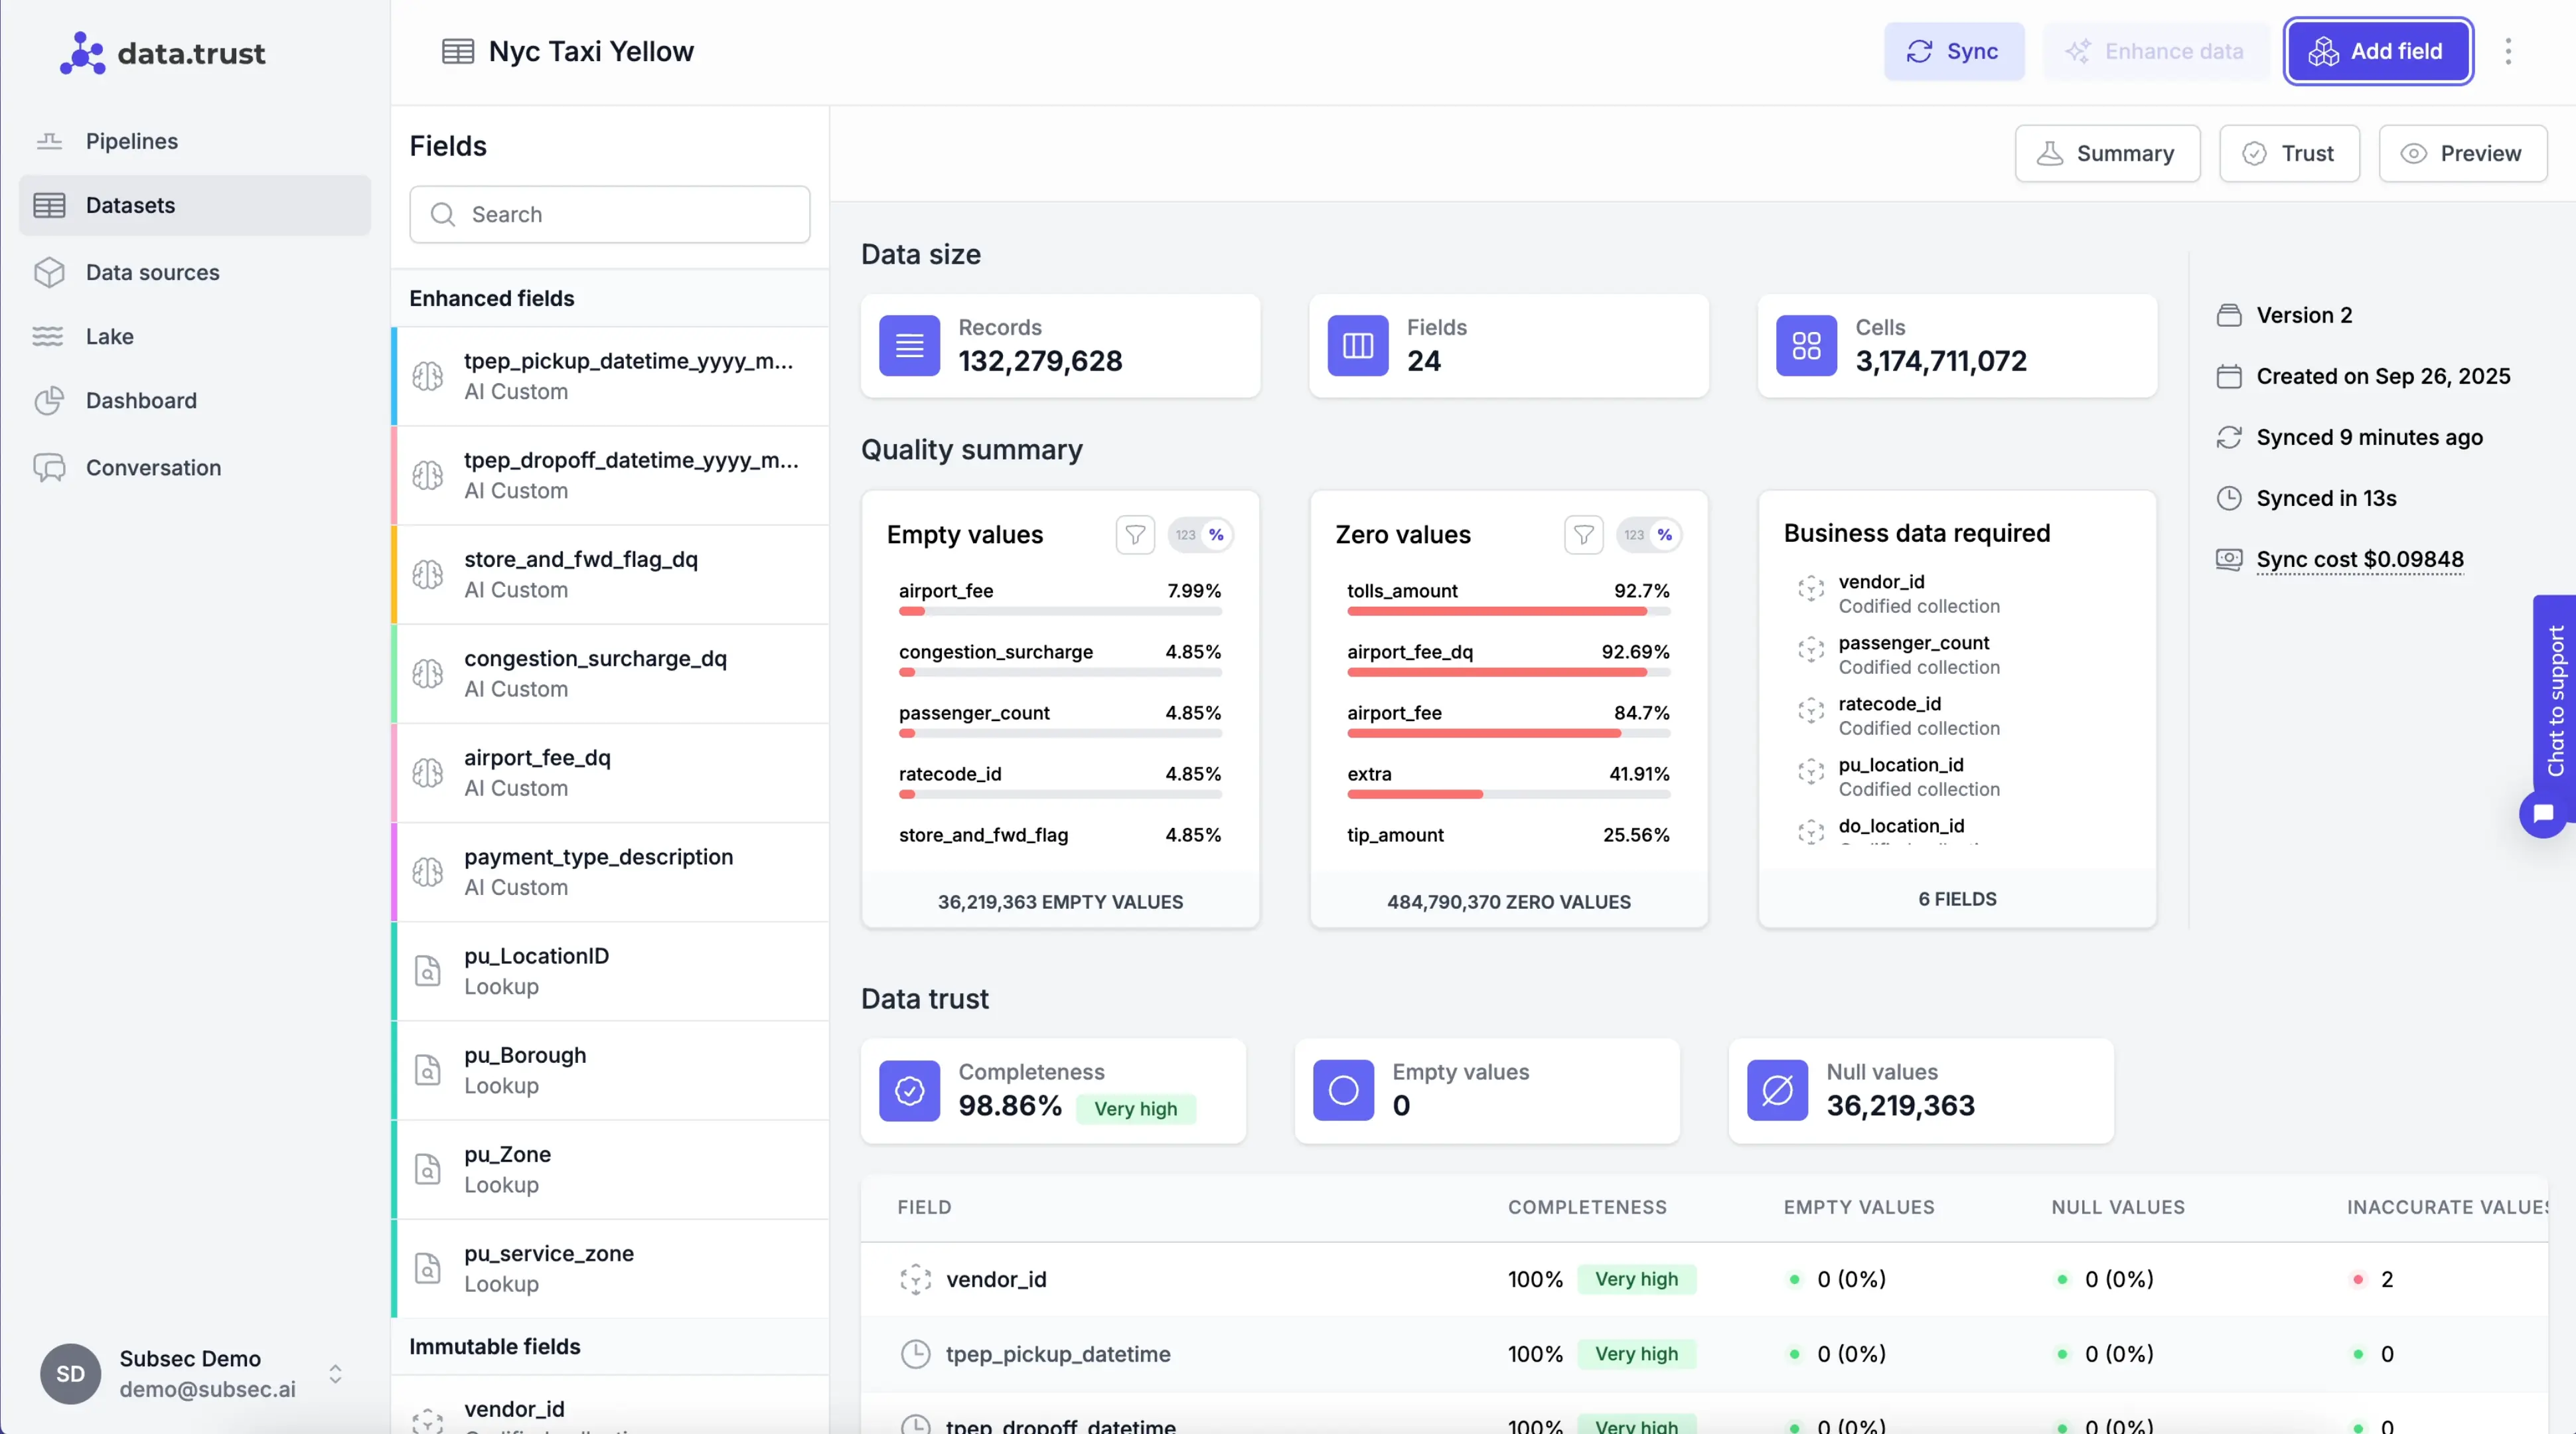The image size is (2576, 1434).
Task: Expand the Subsec Demo account switcher
Action: point(335,1373)
